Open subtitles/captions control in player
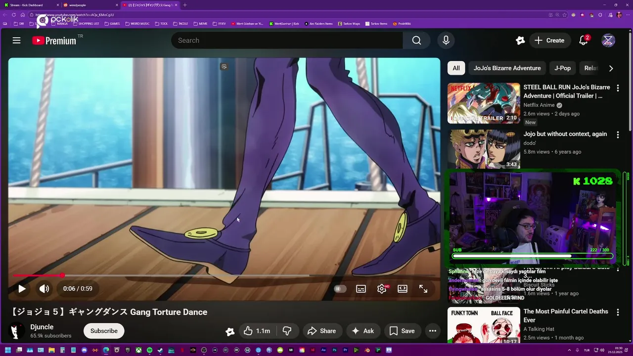Viewport: 633px width, 356px height. click(x=361, y=289)
